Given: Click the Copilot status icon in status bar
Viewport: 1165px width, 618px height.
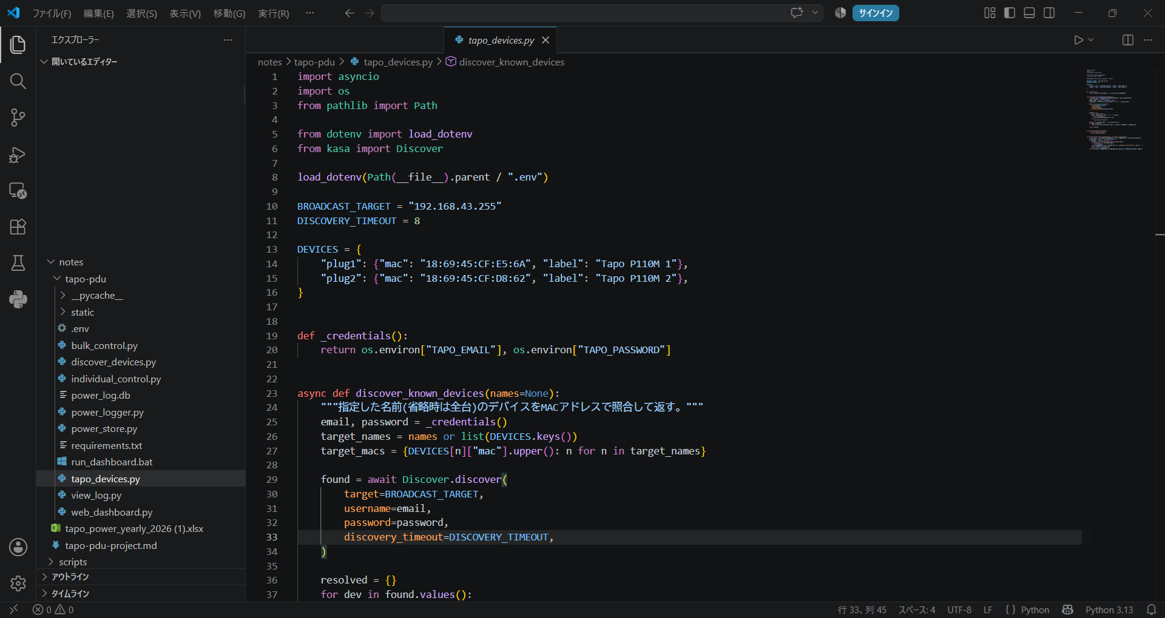Looking at the screenshot, I should pyautogui.click(x=1068, y=610).
